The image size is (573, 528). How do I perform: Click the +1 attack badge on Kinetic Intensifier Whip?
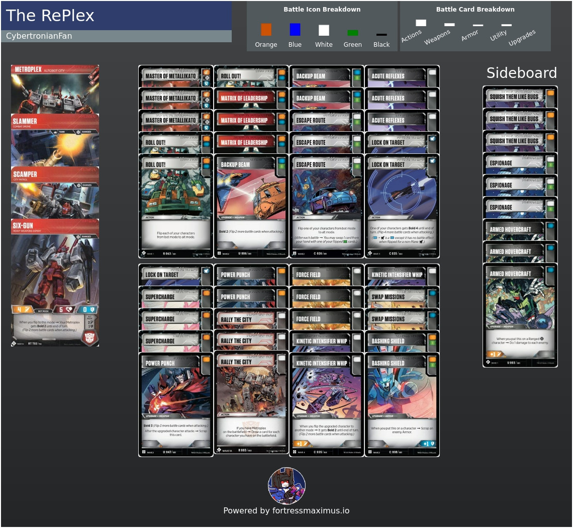click(303, 444)
